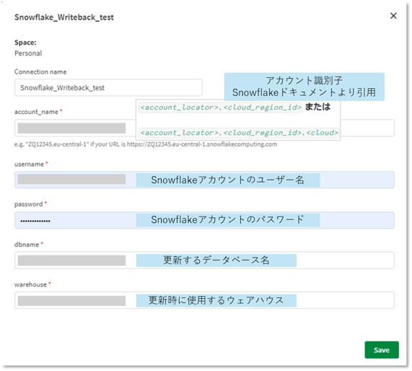Click into the password field

point(204,220)
